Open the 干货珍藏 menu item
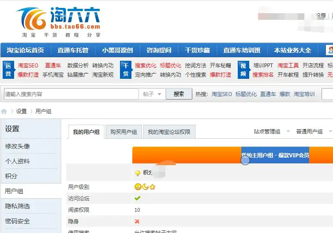The width and height of the screenshot is (333, 233). [x=198, y=50]
